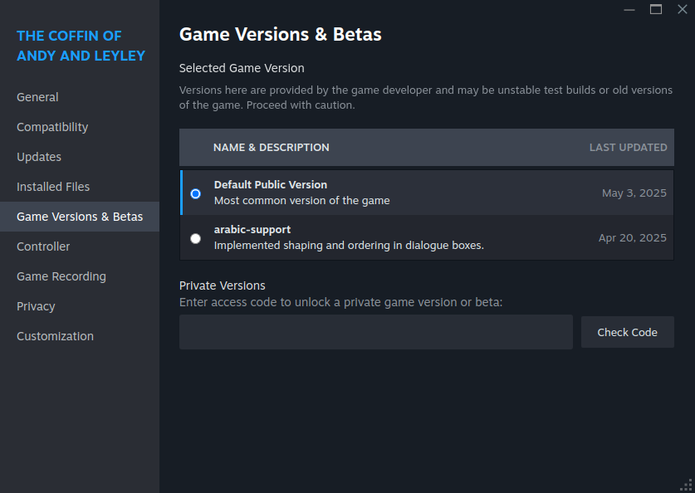
Task: Go to the Compatibility section
Action: click(x=52, y=127)
